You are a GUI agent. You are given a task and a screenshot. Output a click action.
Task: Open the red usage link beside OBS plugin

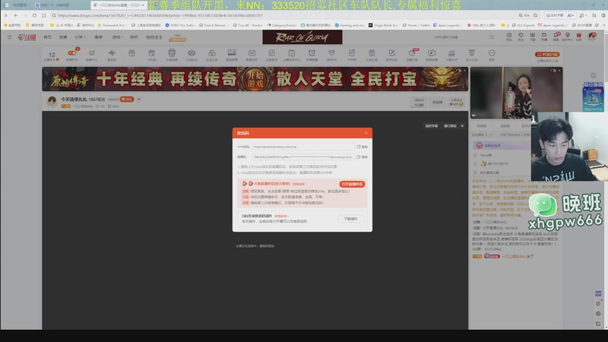(x=281, y=216)
